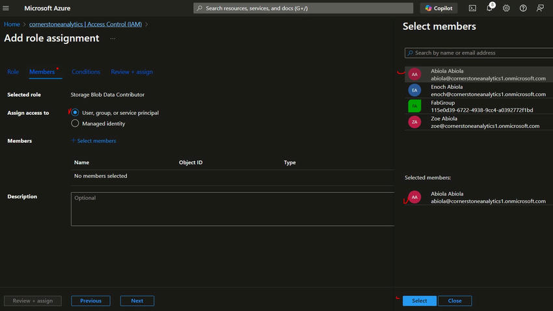Select the Managed identity radio button
This screenshot has width=553, height=311.
coord(75,123)
